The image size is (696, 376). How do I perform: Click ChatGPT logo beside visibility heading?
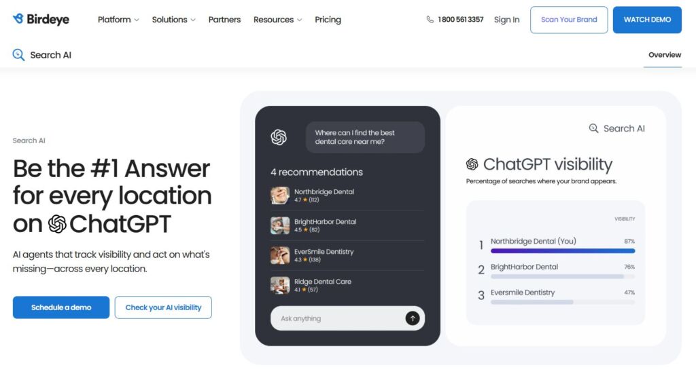point(472,164)
